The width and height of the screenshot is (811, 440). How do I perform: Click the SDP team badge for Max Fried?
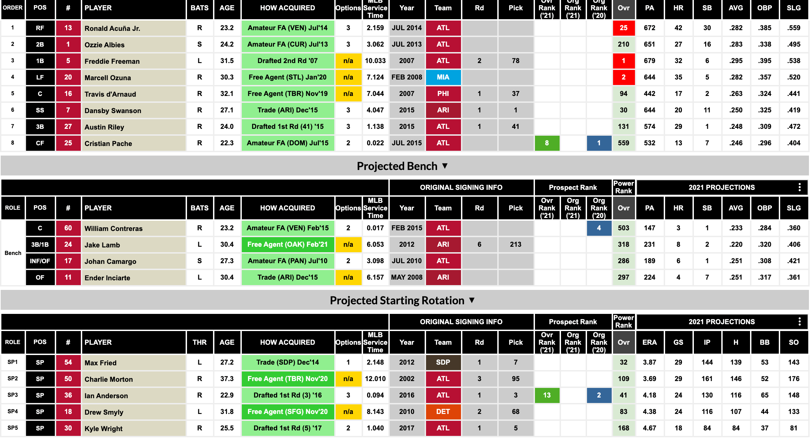click(444, 362)
